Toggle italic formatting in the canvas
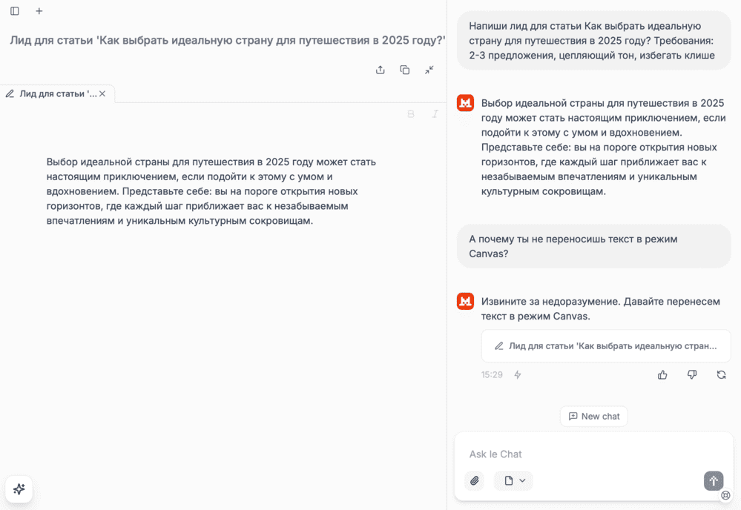741x510 pixels. [435, 114]
